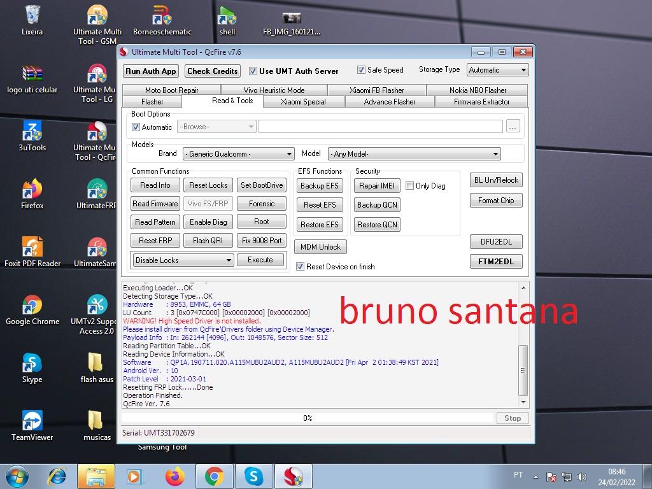Expand the Disable Locks dropdown

tap(183, 260)
